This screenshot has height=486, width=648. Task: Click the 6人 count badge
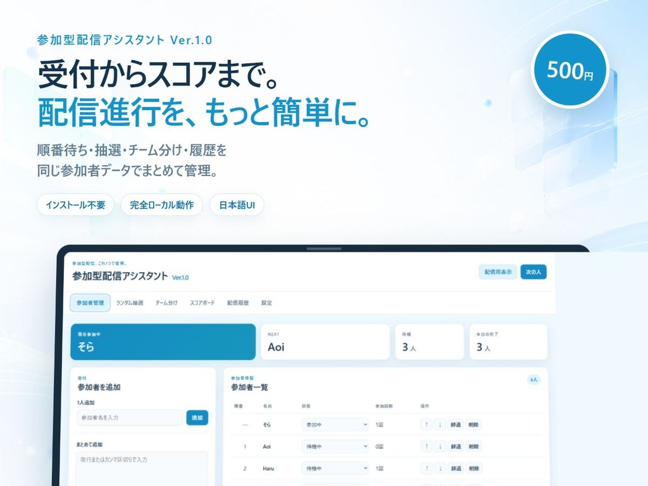534,380
